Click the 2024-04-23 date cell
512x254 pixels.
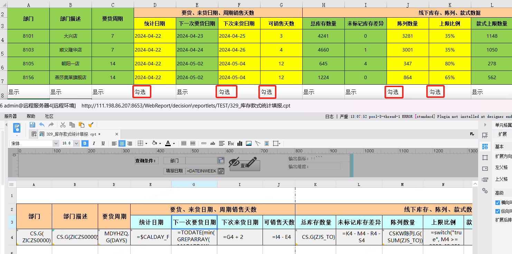(197, 36)
